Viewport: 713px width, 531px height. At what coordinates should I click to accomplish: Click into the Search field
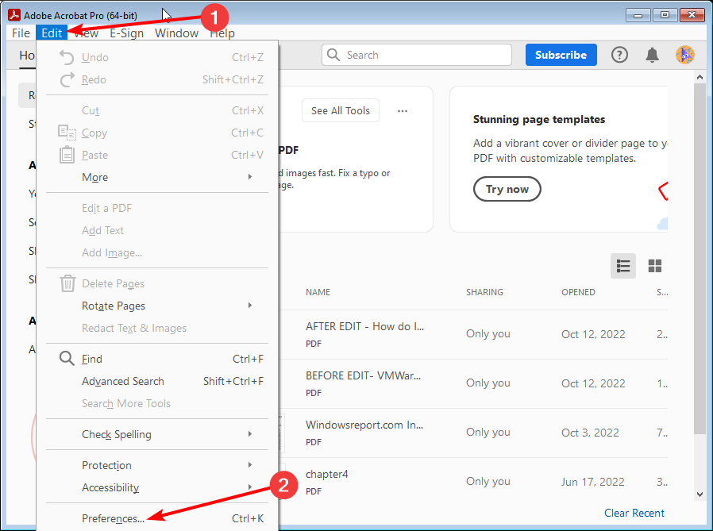417,55
